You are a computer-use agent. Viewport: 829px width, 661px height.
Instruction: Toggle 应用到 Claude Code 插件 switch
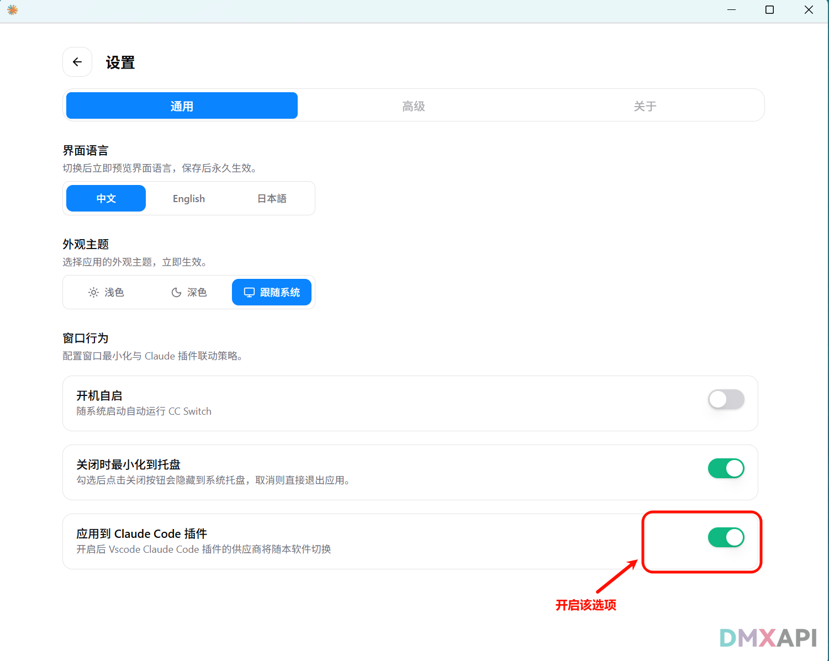(726, 537)
